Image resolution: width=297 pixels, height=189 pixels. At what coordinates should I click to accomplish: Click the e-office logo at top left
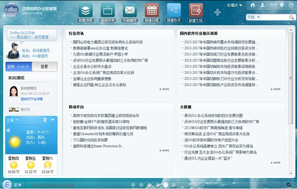[x=11, y=9]
